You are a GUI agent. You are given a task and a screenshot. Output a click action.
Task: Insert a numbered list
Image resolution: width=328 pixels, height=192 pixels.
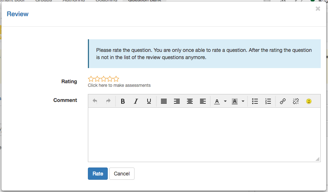[x=268, y=102]
